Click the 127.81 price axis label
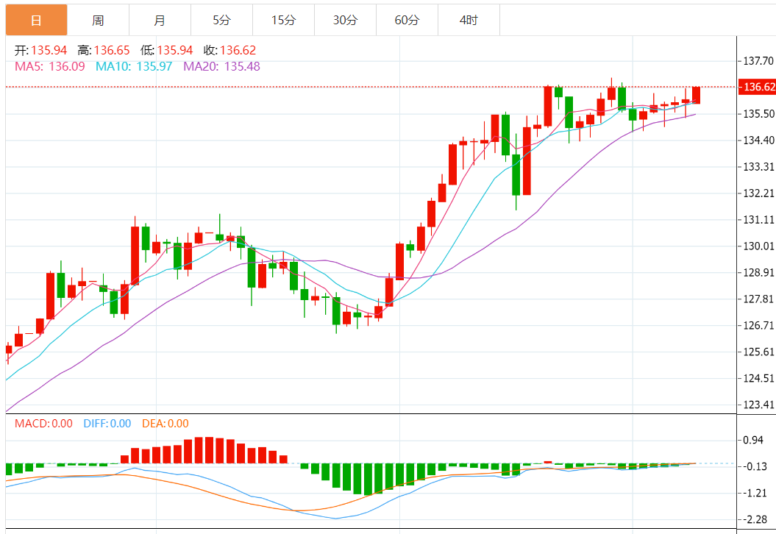Image resolution: width=776 pixels, height=534 pixels. click(758, 299)
